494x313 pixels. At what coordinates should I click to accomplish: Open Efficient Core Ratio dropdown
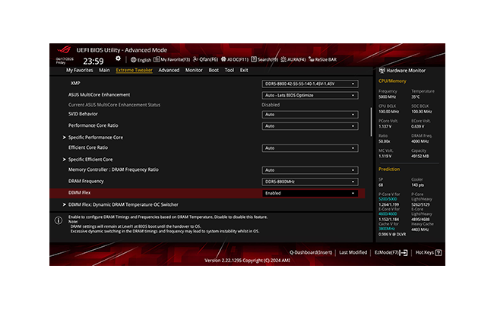310,148
